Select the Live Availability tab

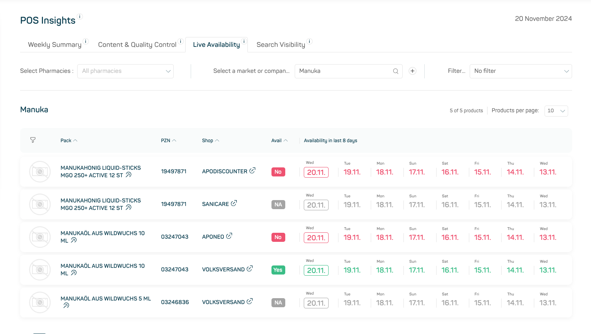click(x=216, y=45)
